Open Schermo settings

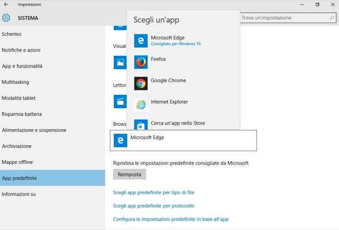click(52, 34)
